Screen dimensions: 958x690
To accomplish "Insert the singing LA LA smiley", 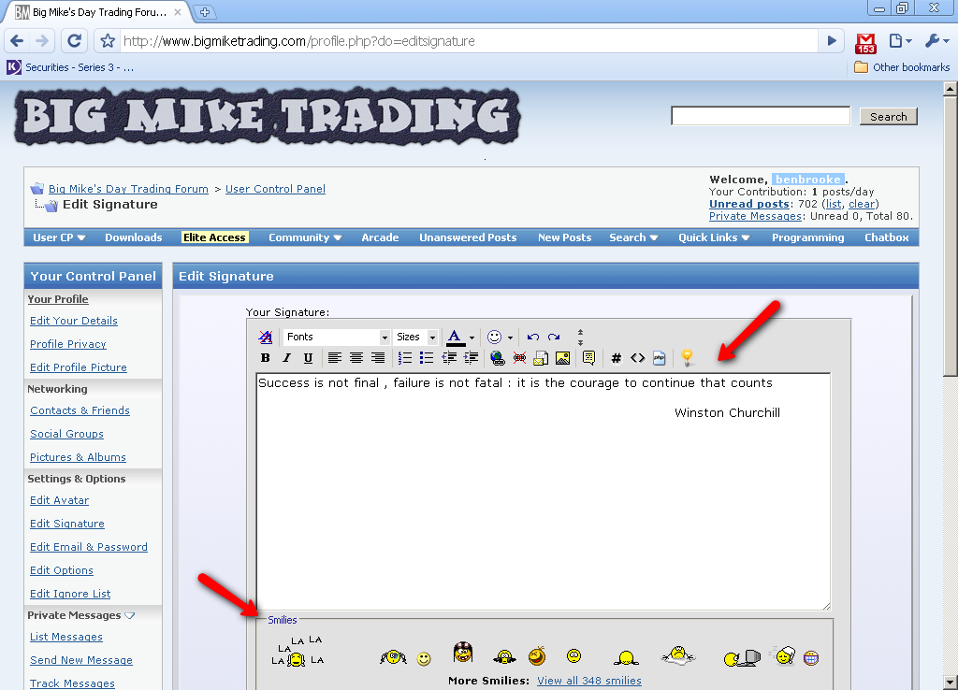I will coord(297,651).
